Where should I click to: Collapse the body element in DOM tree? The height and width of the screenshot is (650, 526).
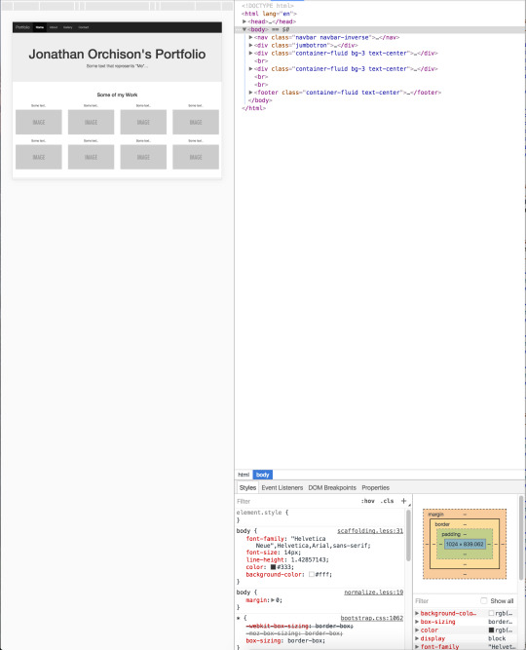click(244, 29)
